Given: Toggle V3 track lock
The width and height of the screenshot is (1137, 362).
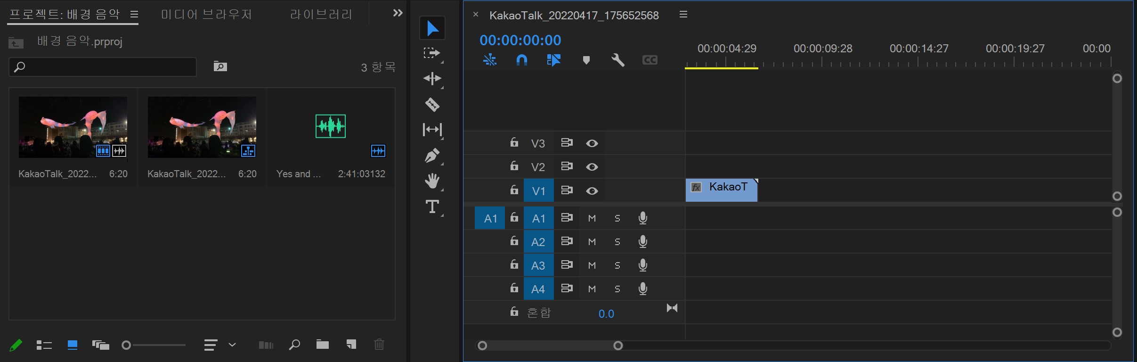Looking at the screenshot, I should pos(514,142).
